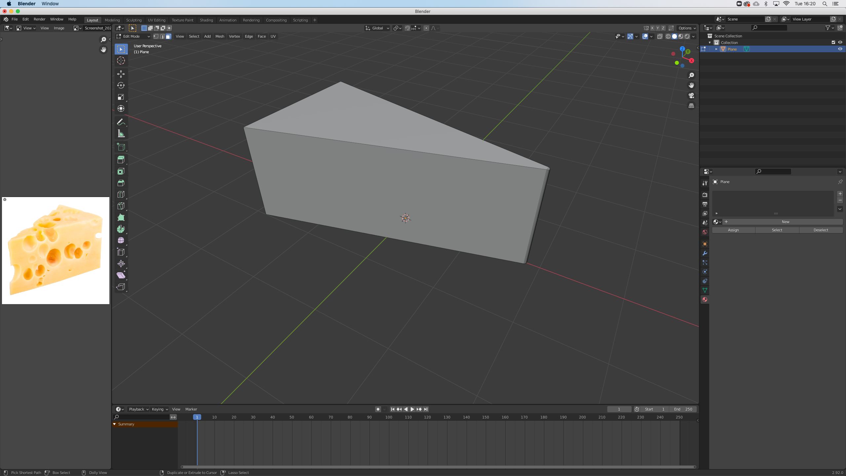This screenshot has height=476, width=846.
Task: Click the Assign material button
Action: point(733,230)
